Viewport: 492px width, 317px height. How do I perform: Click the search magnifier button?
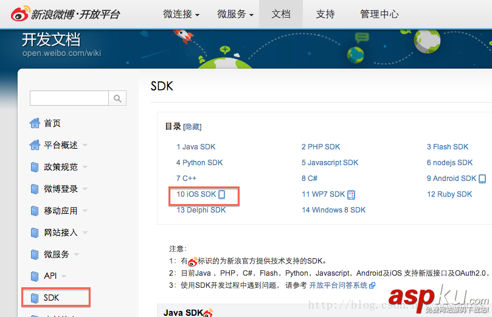(117, 98)
